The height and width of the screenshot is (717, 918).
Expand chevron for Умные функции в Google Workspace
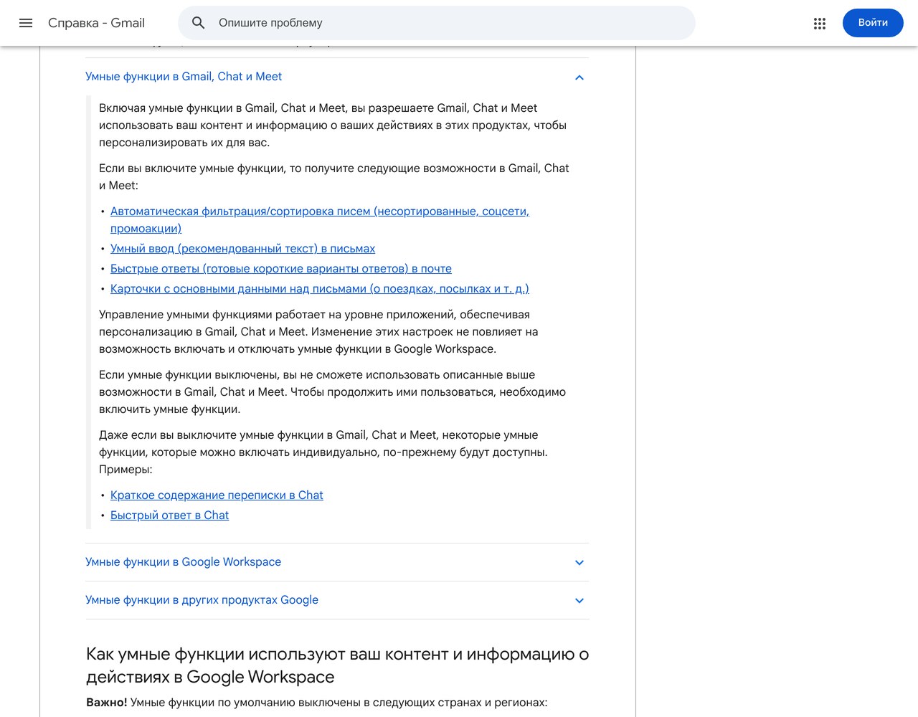click(x=579, y=563)
